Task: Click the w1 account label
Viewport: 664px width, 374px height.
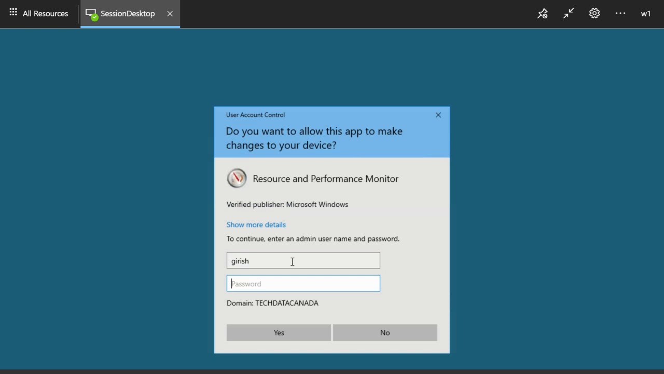Action: [x=646, y=14]
